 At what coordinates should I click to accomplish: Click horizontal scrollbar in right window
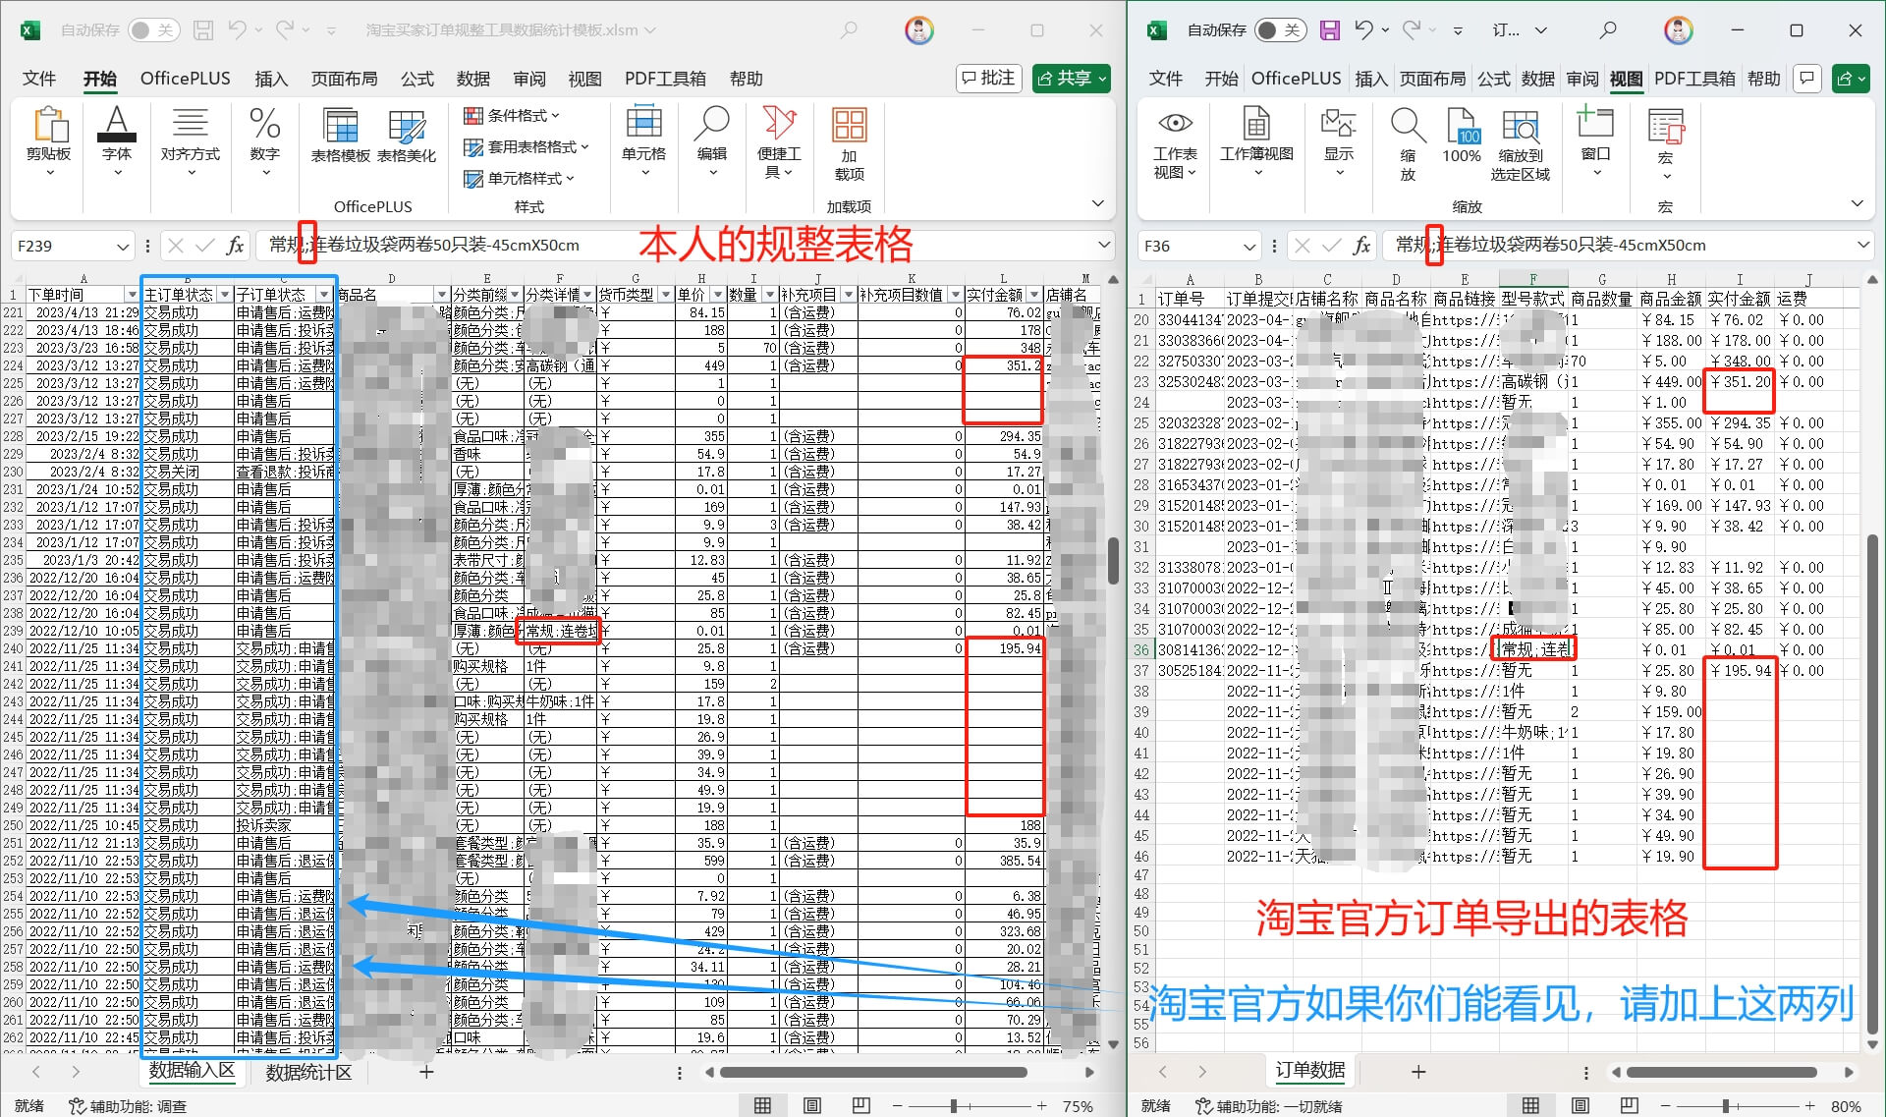1721,1072
